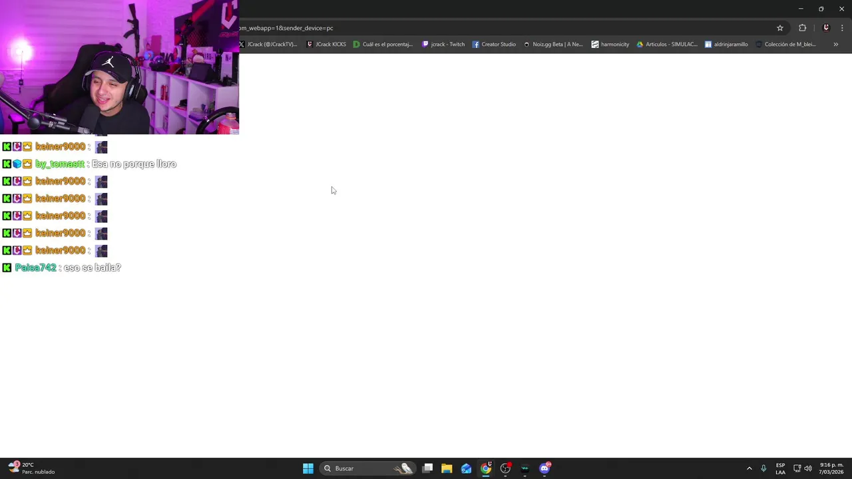Click the blue badge next to by_tomastt
The width and height of the screenshot is (852, 479).
click(x=17, y=164)
